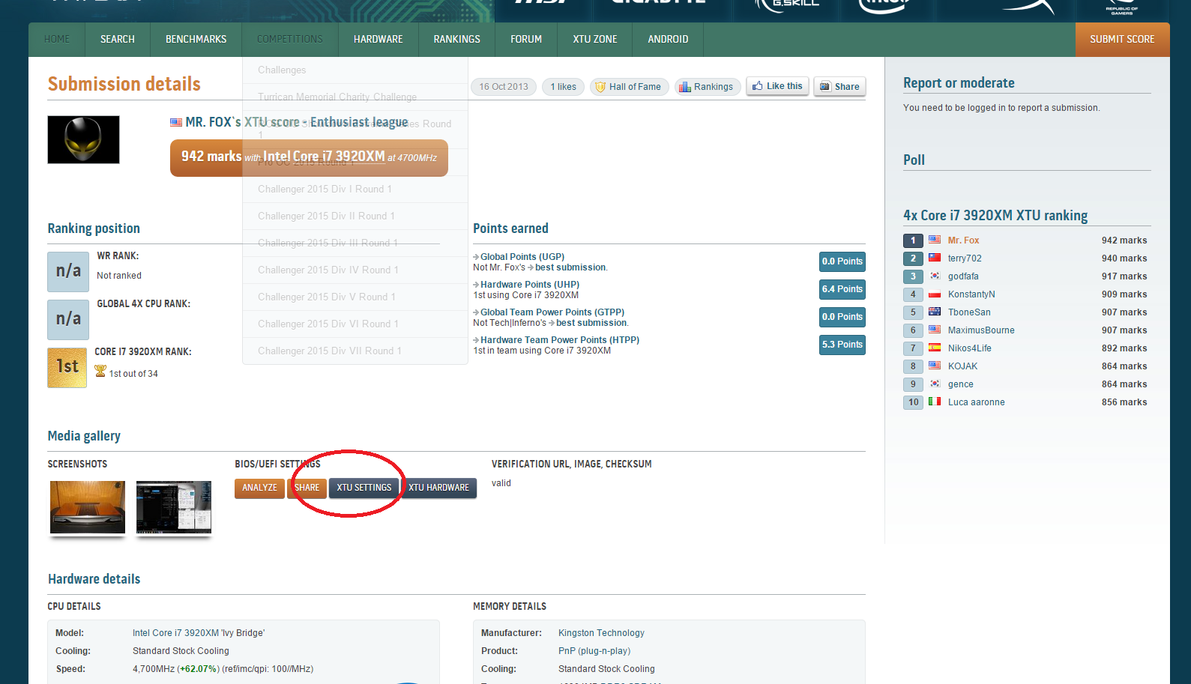Click the US flag beside MR. FOX's title
Image resolution: width=1191 pixels, height=684 pixels.
(x=176, y=122)
